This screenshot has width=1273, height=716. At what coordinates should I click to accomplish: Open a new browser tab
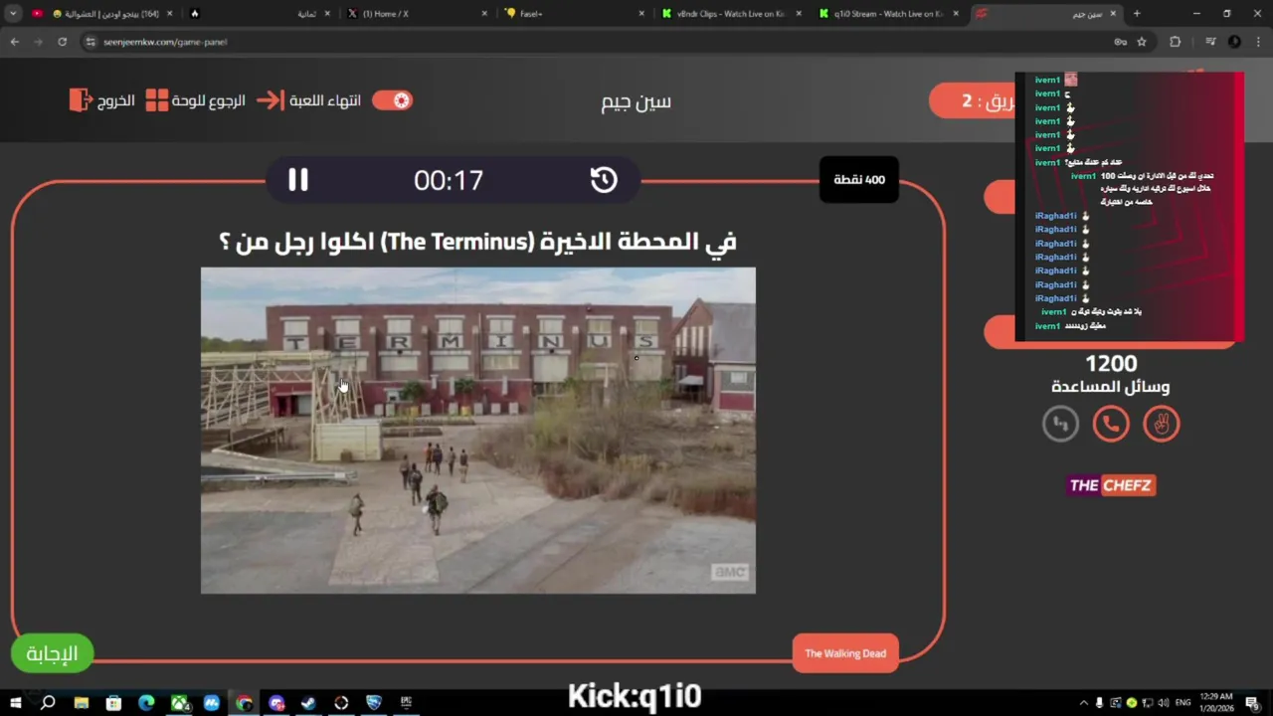click(x=1137, y=14)
